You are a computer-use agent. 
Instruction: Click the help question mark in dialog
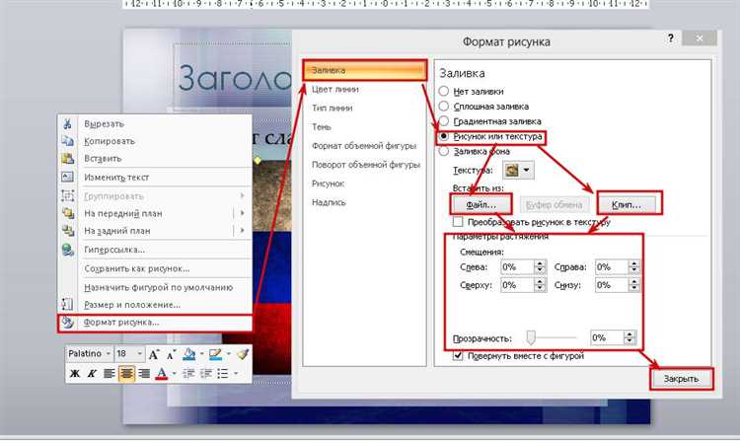point(671,38)
